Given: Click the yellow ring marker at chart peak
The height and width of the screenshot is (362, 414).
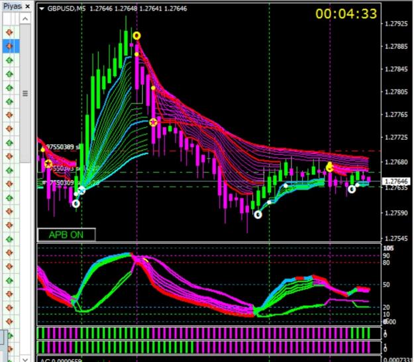Looking at the screenshot, I should 136,36.
